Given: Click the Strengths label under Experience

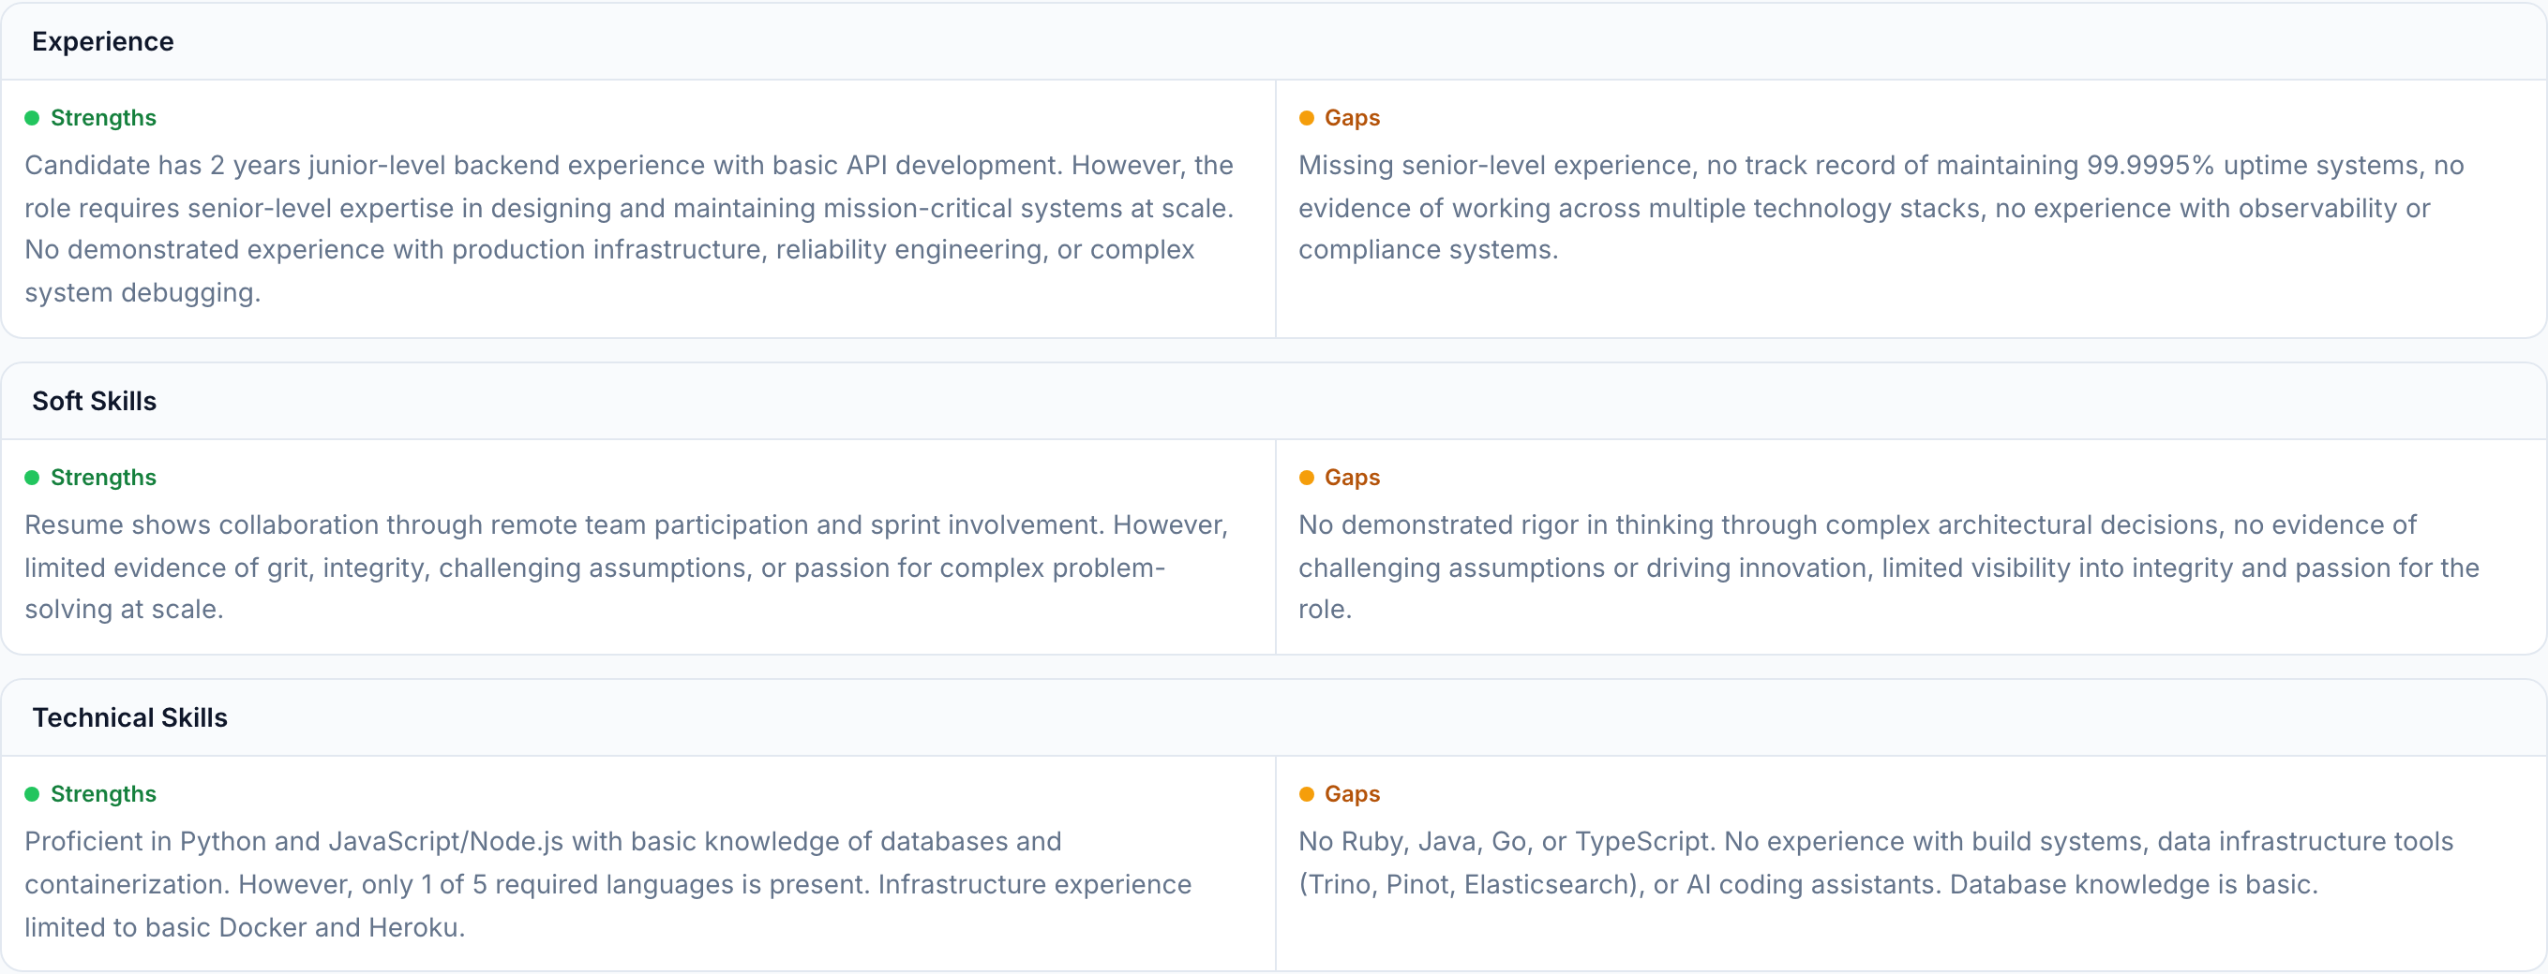Looking at the screenshot, I should (x=103, y=119).
